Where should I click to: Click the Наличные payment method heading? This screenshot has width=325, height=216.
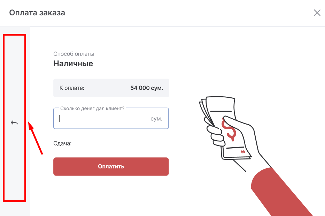click(x=73, y=64)
